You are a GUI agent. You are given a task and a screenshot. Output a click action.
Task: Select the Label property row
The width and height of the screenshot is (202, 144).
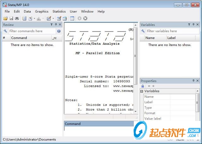[x=169, y=102]
